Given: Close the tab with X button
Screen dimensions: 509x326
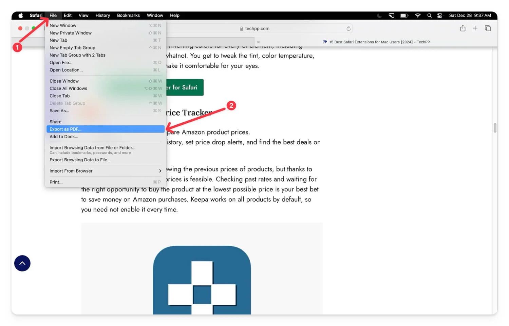Looking at the screenshot, I should point(258,42).
